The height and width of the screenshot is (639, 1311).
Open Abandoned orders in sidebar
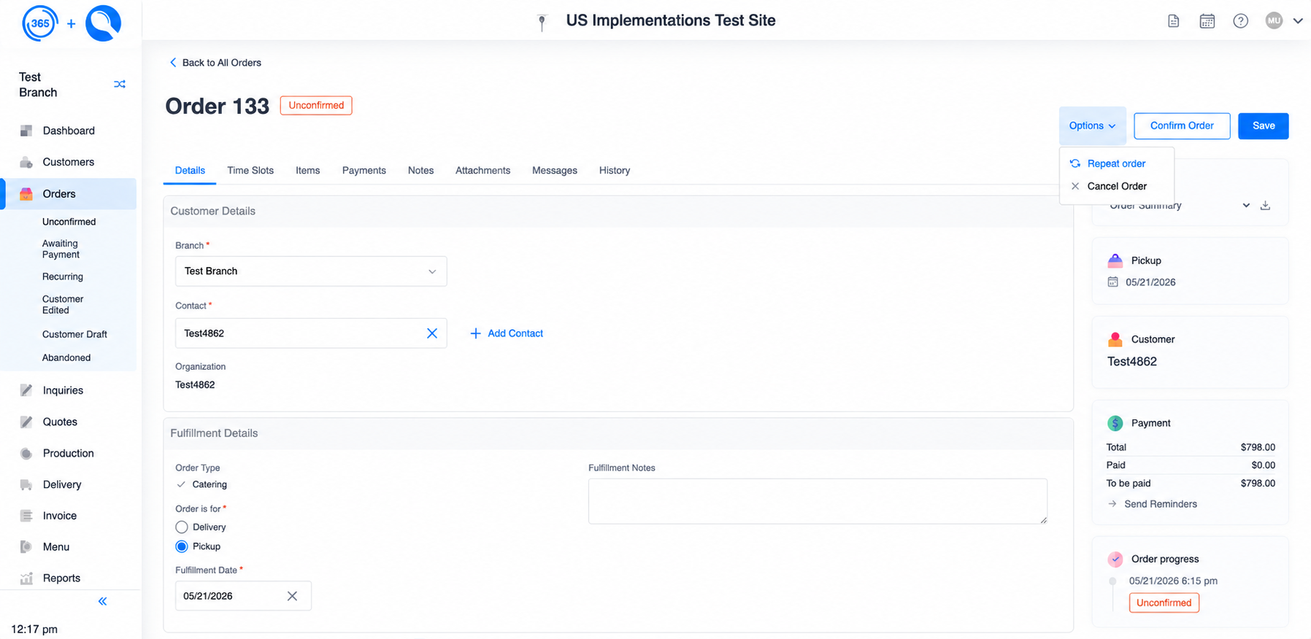click(66, 357)
